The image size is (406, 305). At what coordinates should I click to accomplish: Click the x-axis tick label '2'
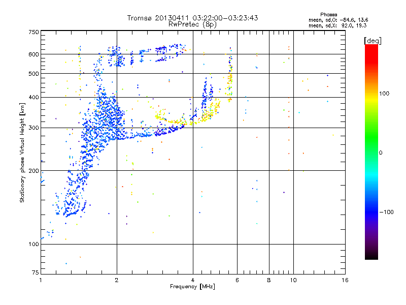coord(117,280)
